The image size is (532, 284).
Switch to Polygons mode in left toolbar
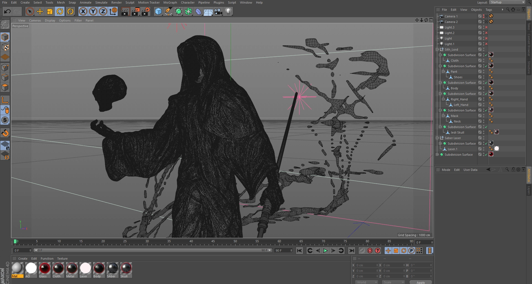point(5,87)
